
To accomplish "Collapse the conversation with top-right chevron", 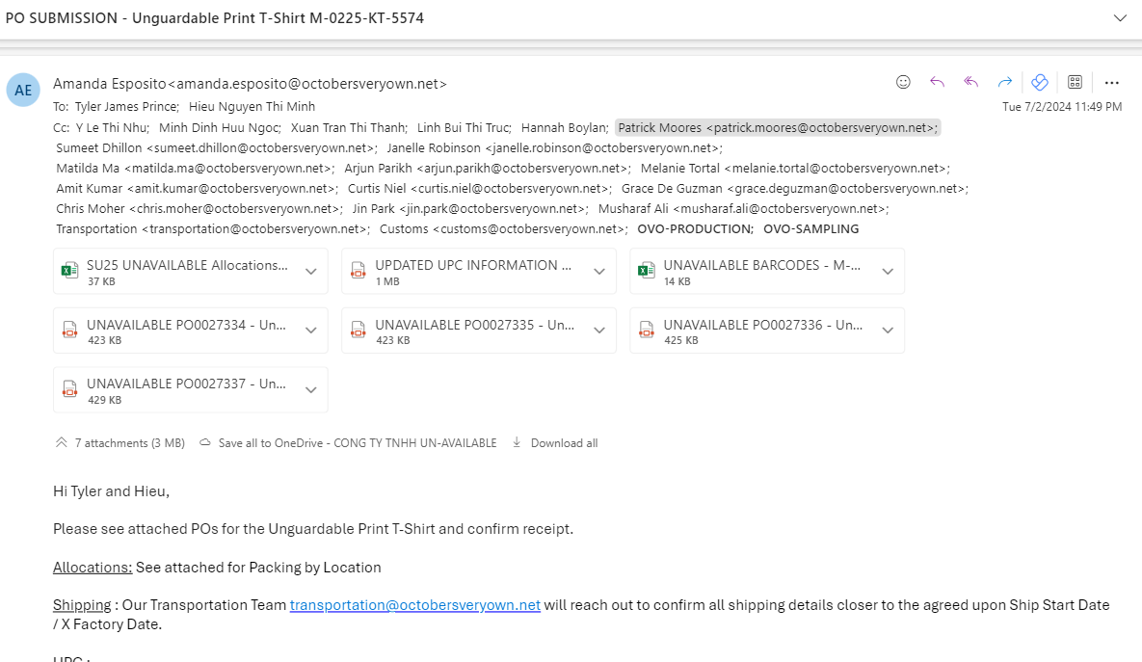I will point(1120,18).
